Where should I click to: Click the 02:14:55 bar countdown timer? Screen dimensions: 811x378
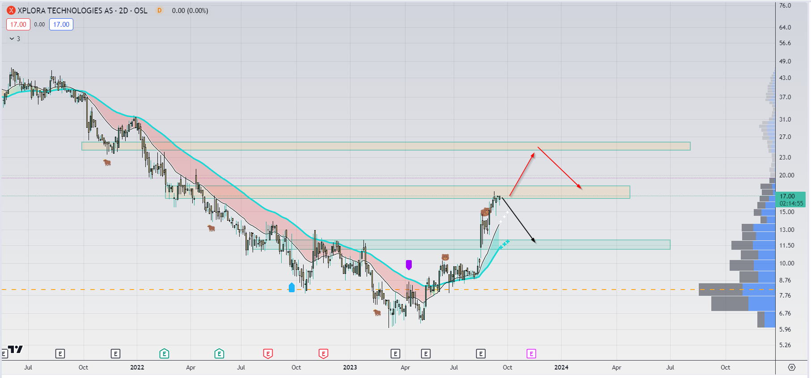[x=791, y=203]
